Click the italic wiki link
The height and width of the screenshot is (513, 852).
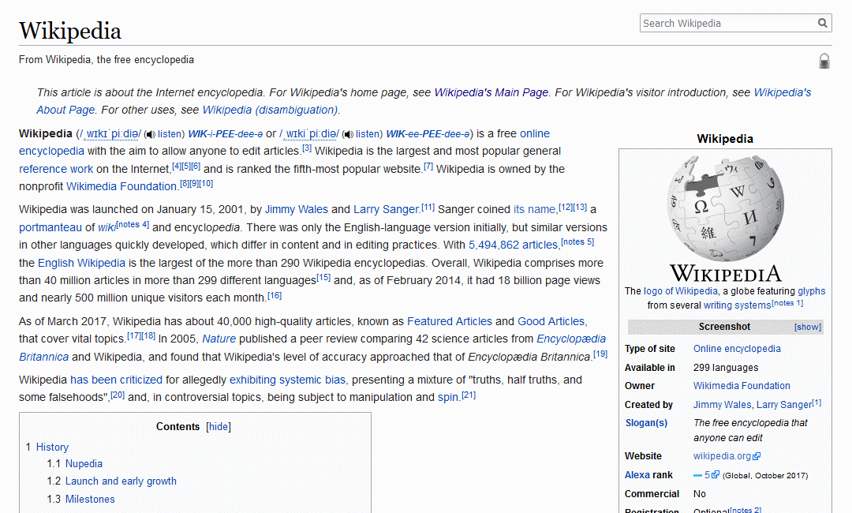click(x=107, y=227)
